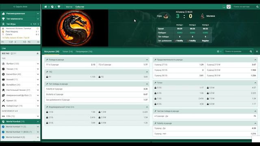Bet on 'Без добивания в 5 раунде' 1.37
This screenshot has width=260, height=146.
[97, 100]
